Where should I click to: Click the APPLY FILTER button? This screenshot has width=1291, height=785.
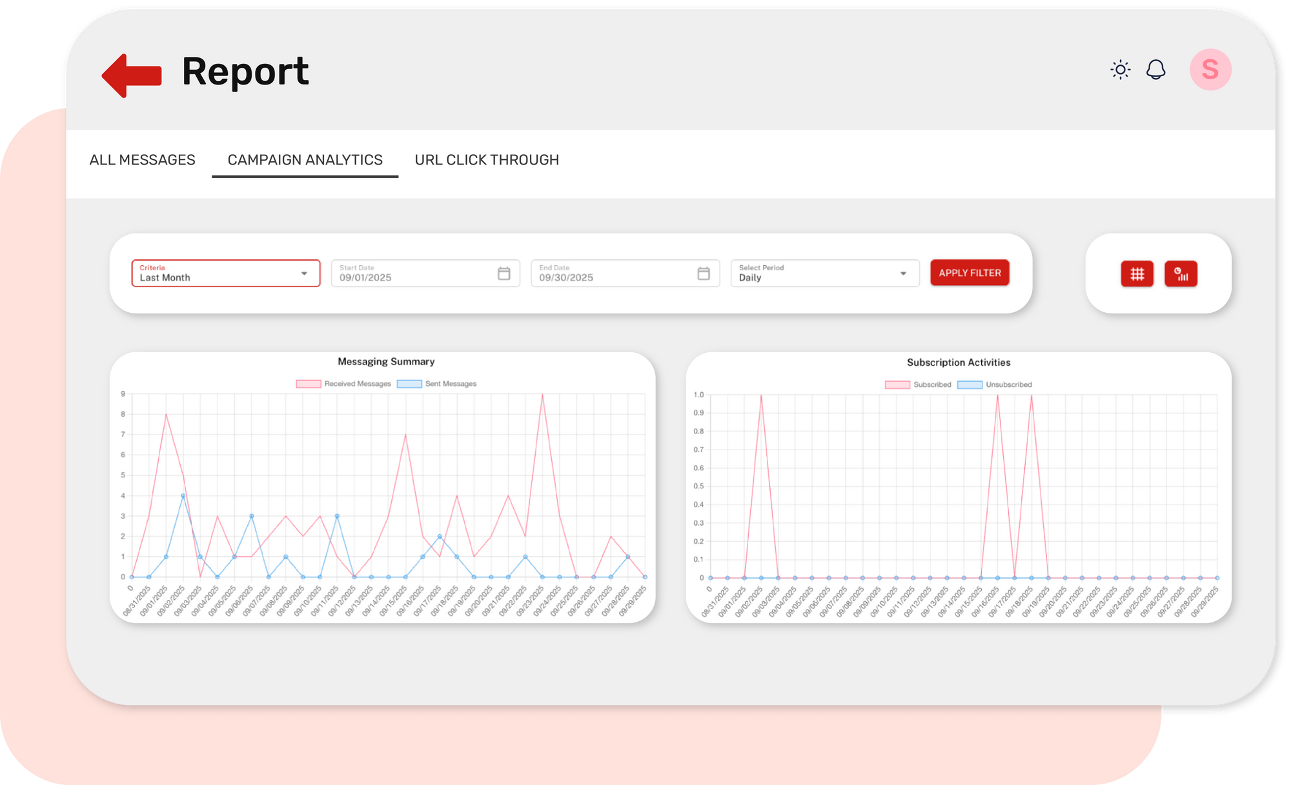click(970, 272)
